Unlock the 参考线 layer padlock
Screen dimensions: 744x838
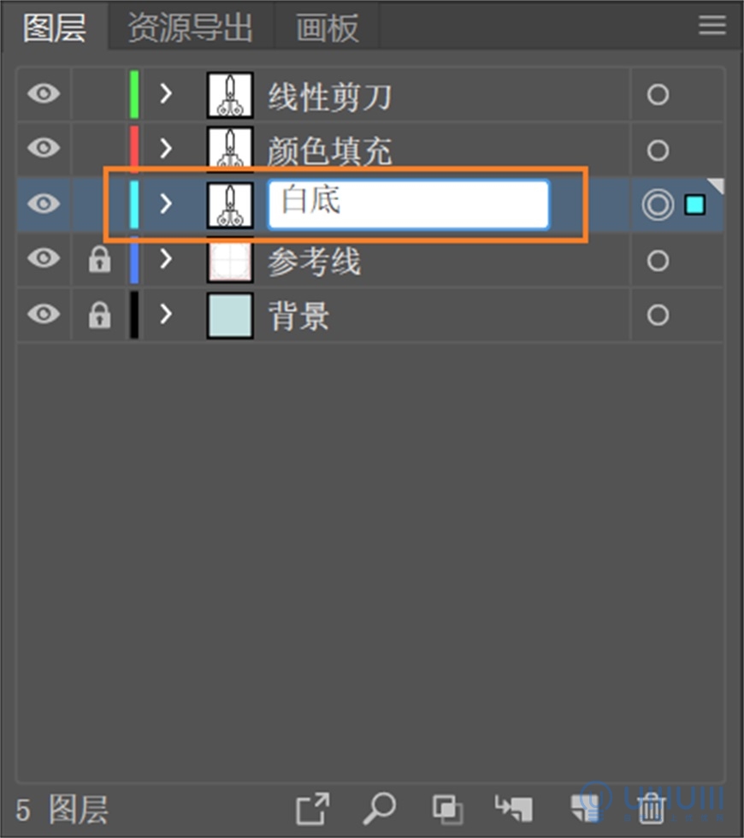(x=99, y=260)
